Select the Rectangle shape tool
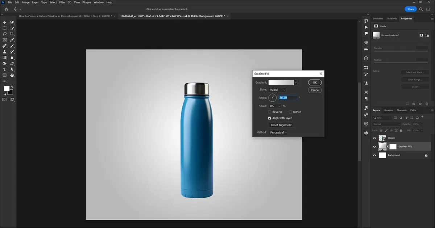 tap(5, 75)
